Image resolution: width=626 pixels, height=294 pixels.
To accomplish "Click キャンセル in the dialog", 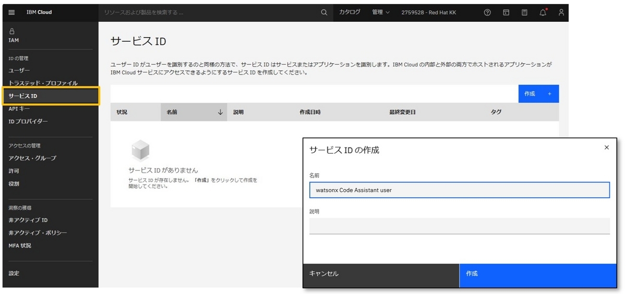I will pyautogui.click(x=381, y=275).
